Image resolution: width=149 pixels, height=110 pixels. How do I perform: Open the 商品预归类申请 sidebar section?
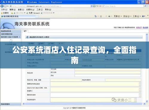11,31
